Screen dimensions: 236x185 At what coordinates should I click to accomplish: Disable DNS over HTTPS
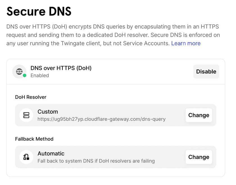pyautogui.click(x=206, y=72)
